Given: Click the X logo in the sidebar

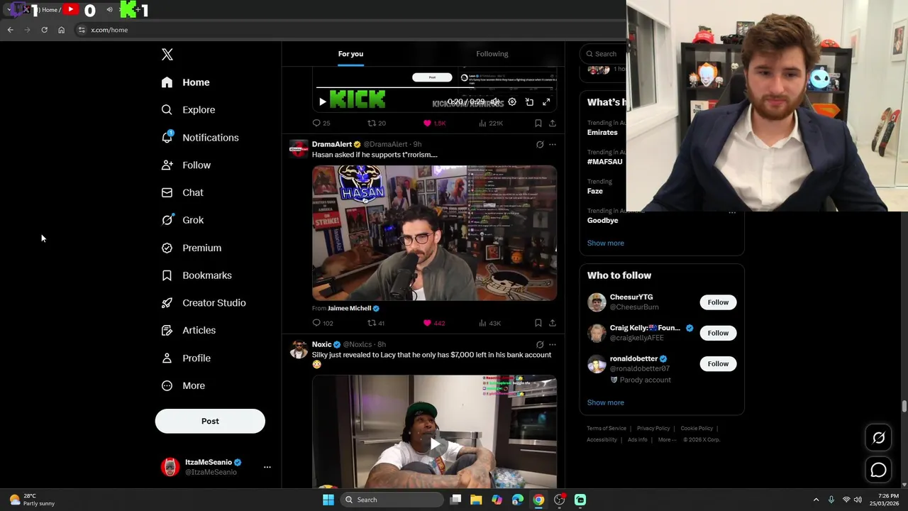Looking at the screenshot, I should point(167,55).
